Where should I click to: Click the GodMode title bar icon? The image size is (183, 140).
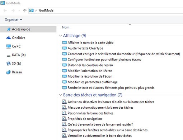click(x=3, y=3)
